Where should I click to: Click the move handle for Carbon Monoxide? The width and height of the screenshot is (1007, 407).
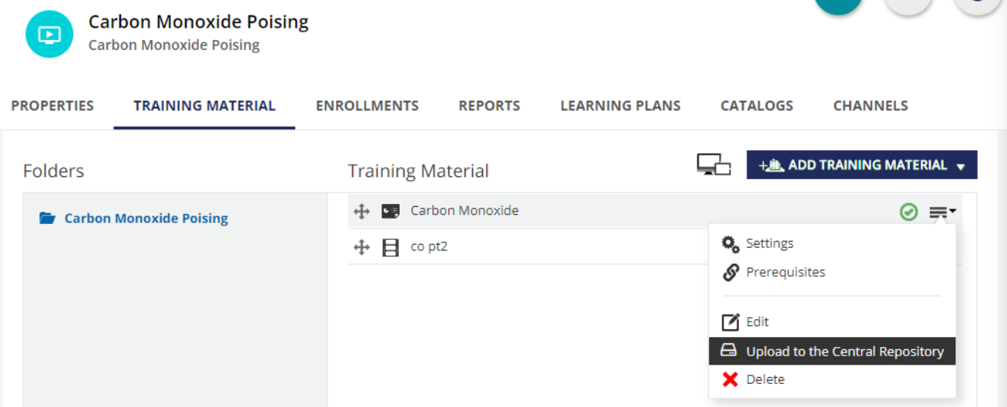[x=361, y=211]
